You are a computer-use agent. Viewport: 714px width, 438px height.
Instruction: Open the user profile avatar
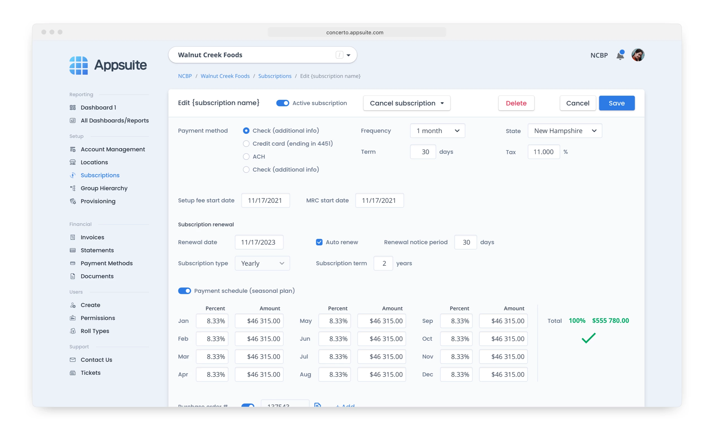coord(638,55)
